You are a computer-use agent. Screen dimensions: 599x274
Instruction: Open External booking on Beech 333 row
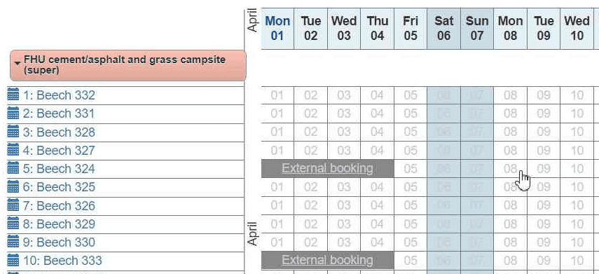[327, 261]
